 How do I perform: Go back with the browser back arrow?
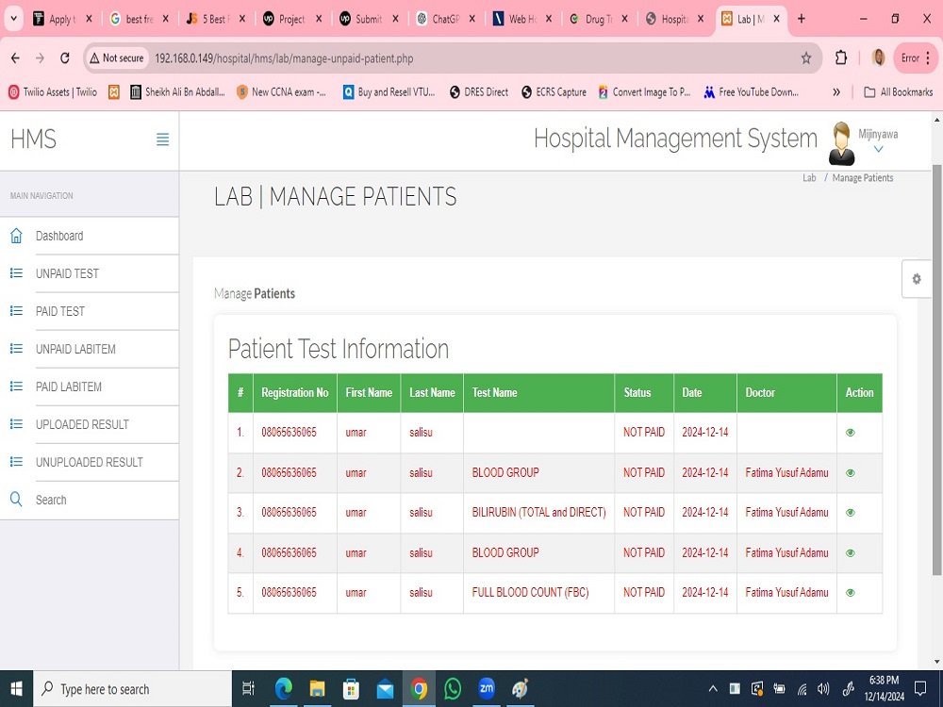tap(16, 58)
